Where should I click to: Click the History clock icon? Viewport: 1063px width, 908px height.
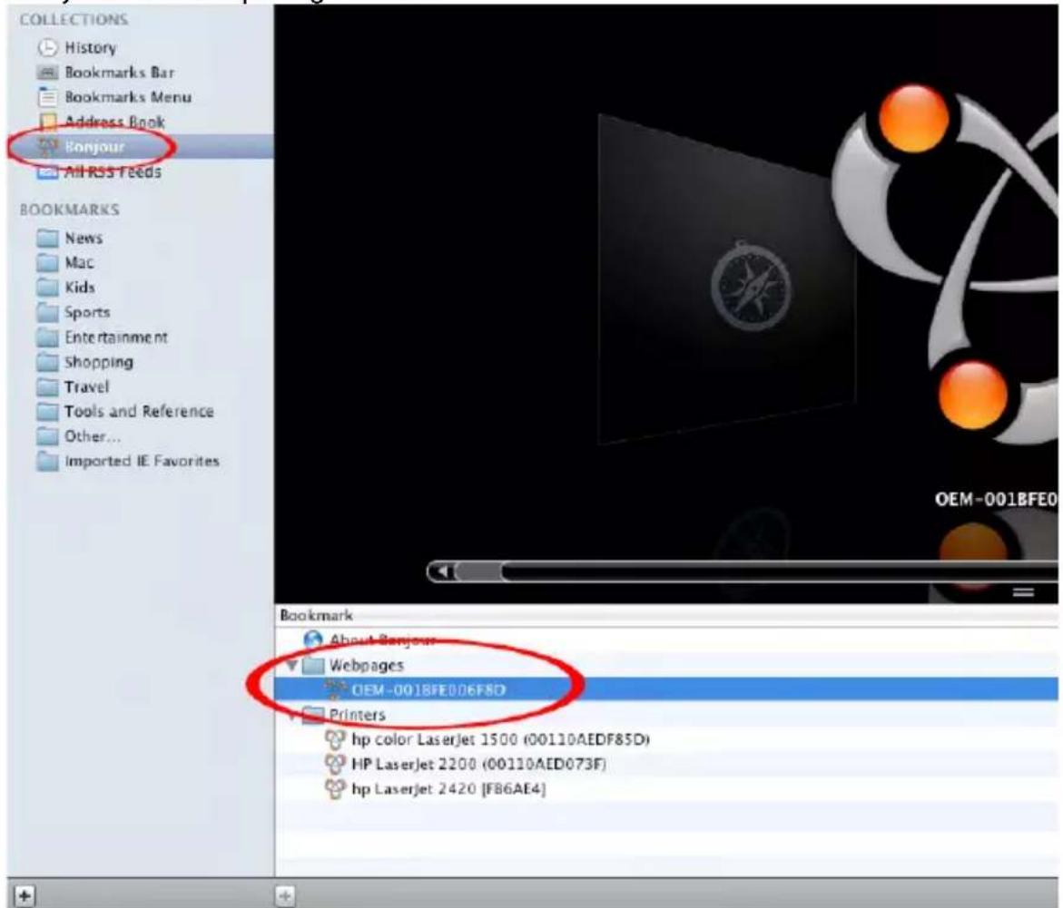click(x=47, y=47)
